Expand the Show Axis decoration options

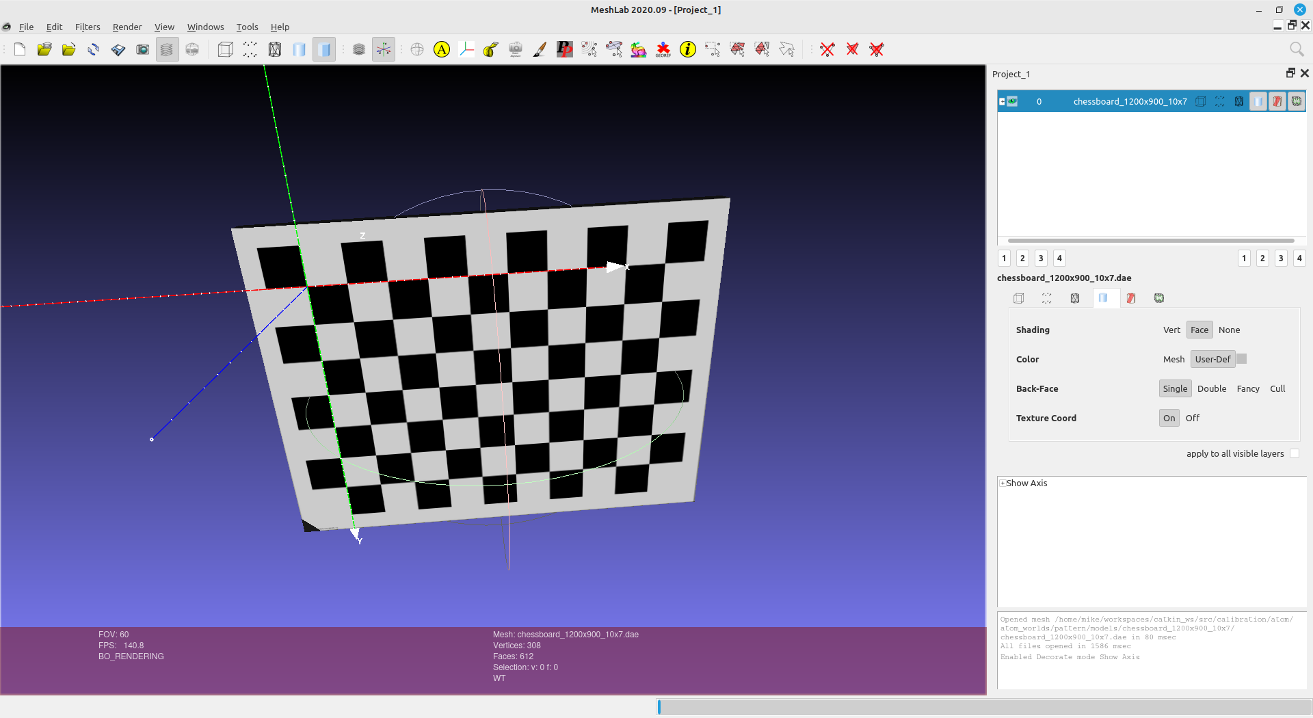[x=1003, y=483]
